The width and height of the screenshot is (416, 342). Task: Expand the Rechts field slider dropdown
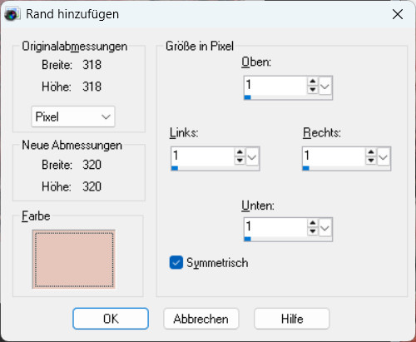coord(384,157)
